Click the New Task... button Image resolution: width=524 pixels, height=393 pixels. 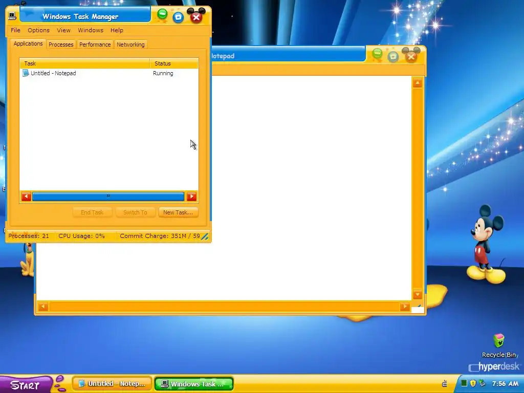click(x=178, y=212)
